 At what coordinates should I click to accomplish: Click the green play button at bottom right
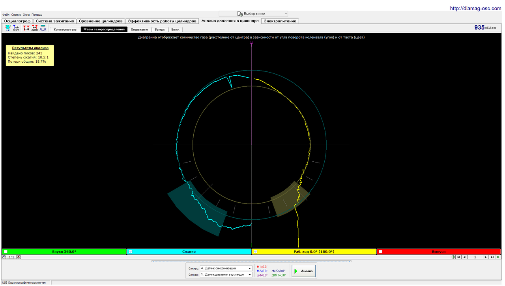pos(498,257)
